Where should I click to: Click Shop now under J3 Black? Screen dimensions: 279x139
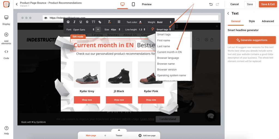click(119, 100)
